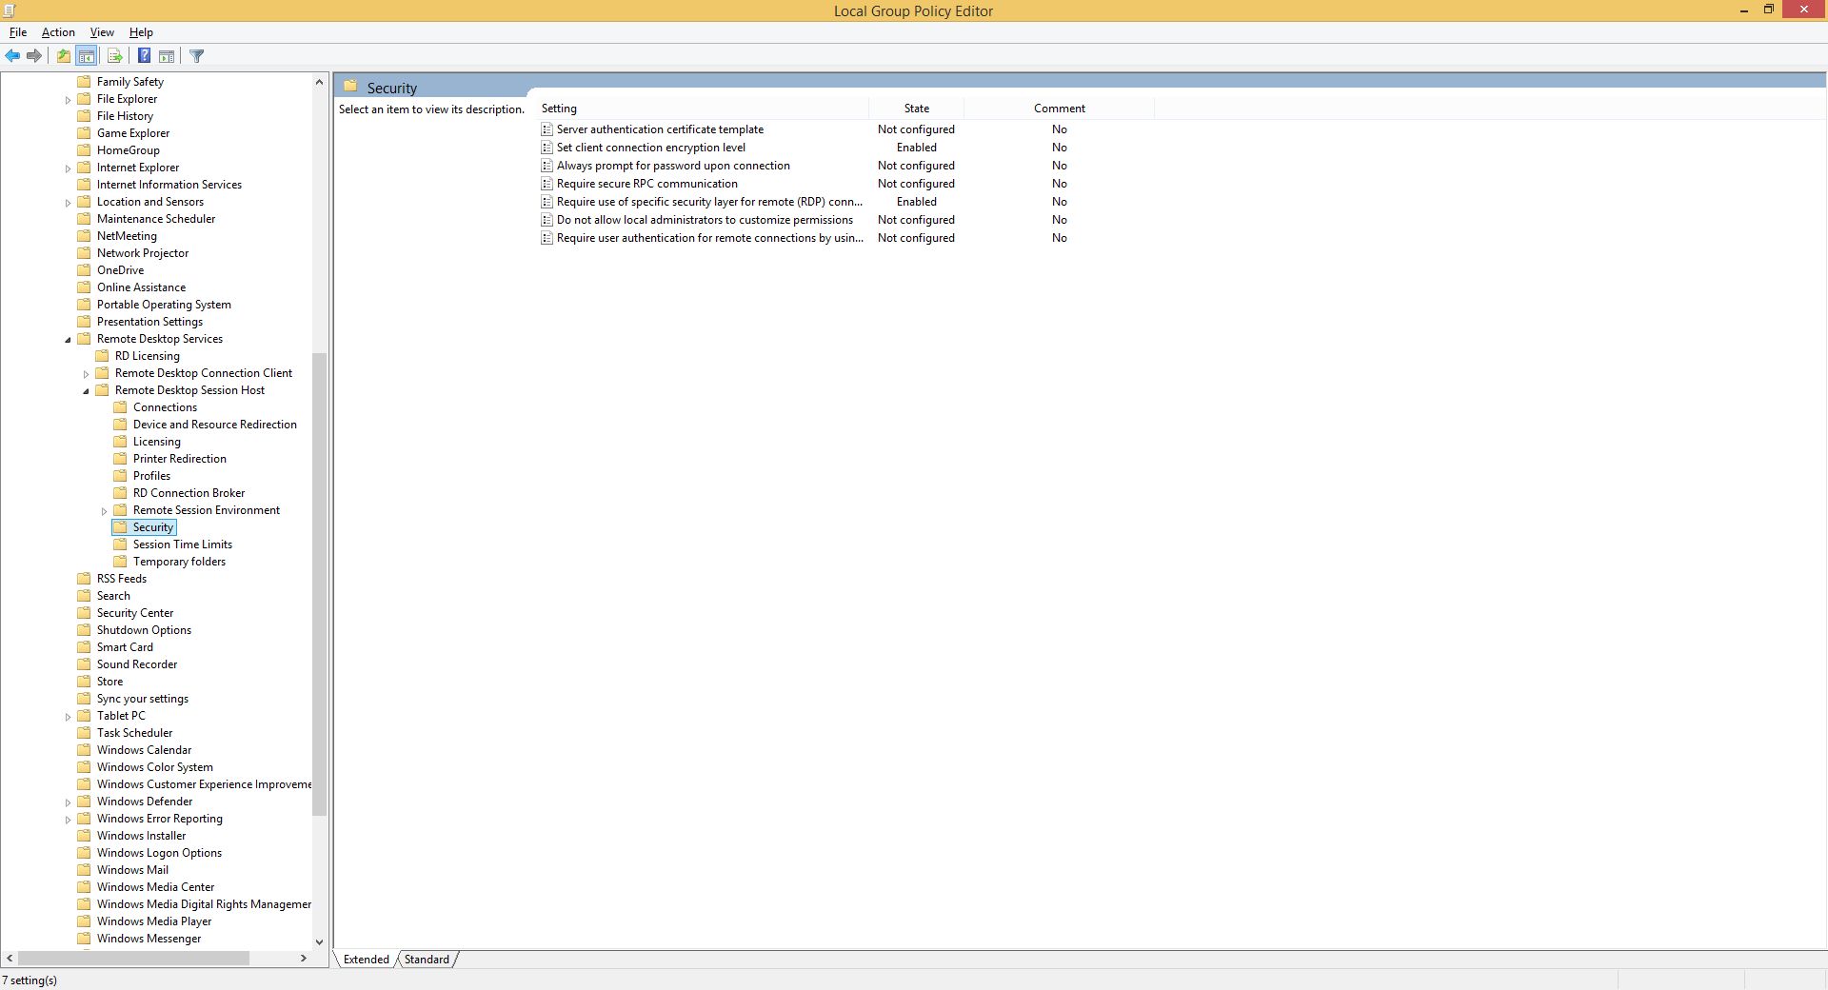Viewport: 1828px width, 990px height.
Task: Expand the Windows Defender tree node
Action: (68, 802)
